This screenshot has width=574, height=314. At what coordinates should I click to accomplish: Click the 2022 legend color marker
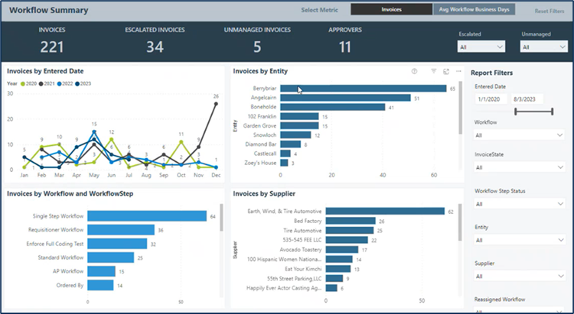pos(59,84)
